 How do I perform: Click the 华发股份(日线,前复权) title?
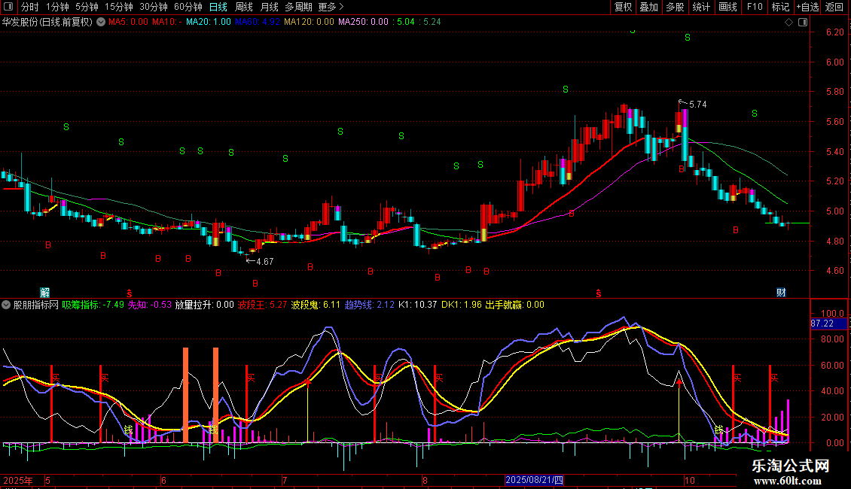(x=47, y=23)
